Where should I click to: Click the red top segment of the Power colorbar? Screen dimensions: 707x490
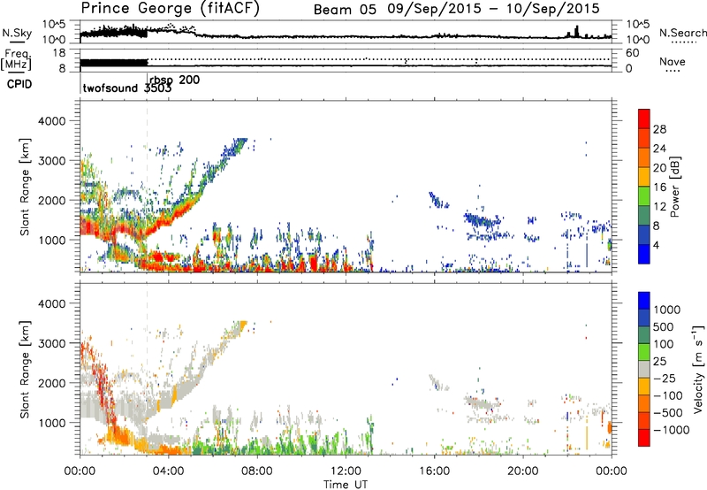[x=644, y=119]
